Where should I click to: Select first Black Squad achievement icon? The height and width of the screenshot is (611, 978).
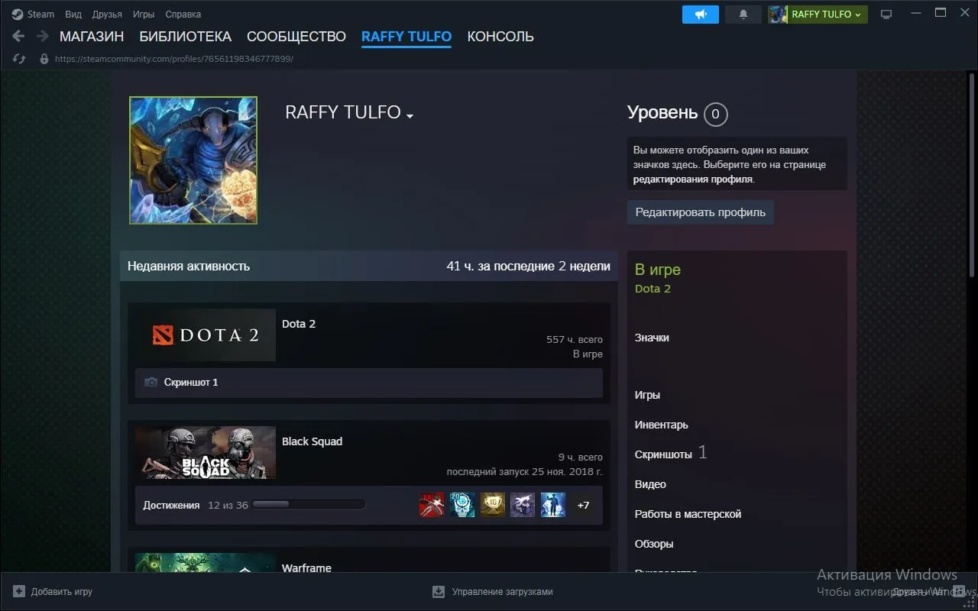432,505
